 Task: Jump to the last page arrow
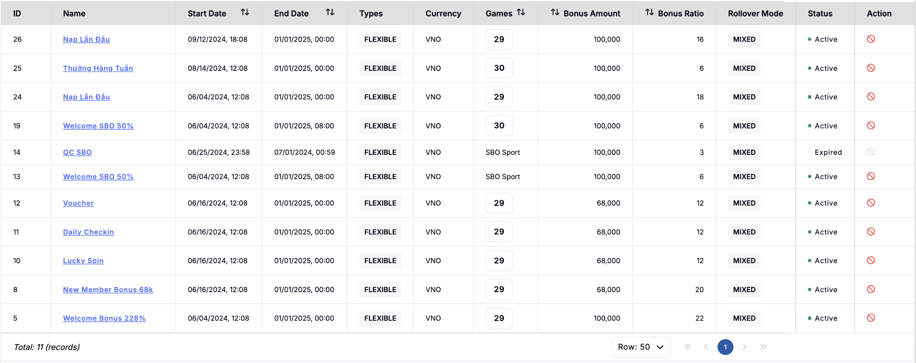[x=763, y=347]
